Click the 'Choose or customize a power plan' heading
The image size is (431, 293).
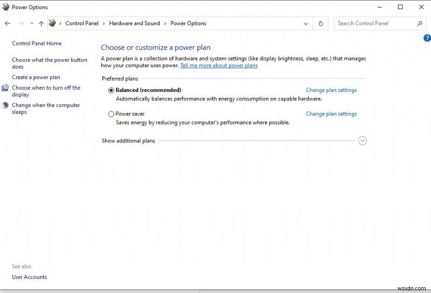tap(156, 47)
